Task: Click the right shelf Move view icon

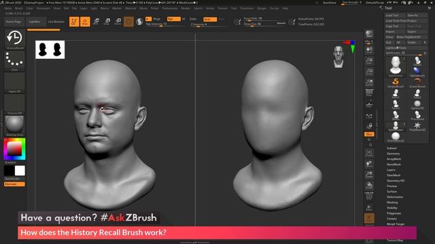Action: coord(369,164)
